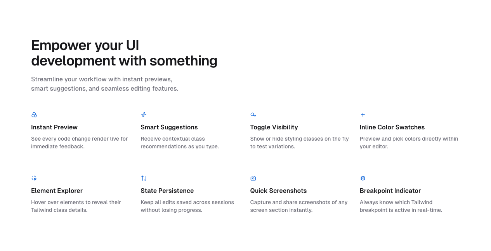
Task: Click the Quick Screenshots title
Action: click(x=278, y=191)
